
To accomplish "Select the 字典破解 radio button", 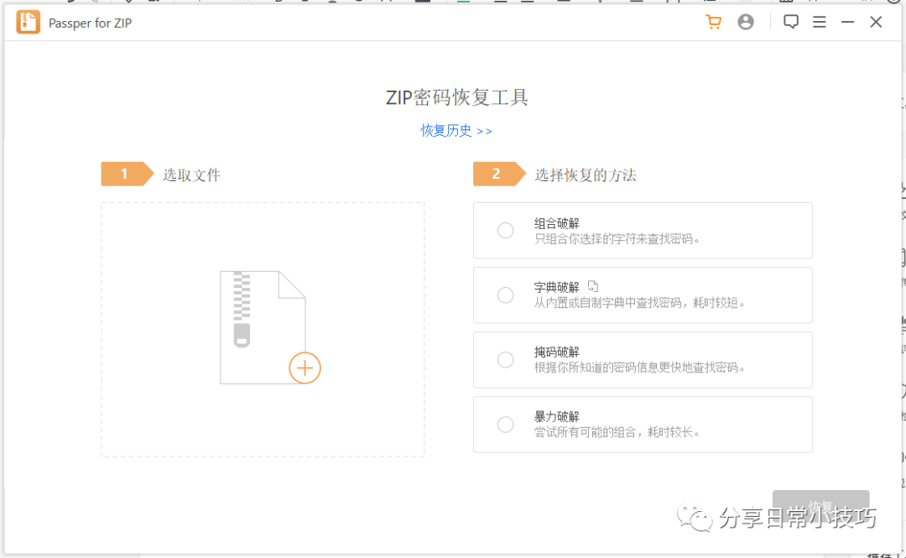I will [506, 295].
